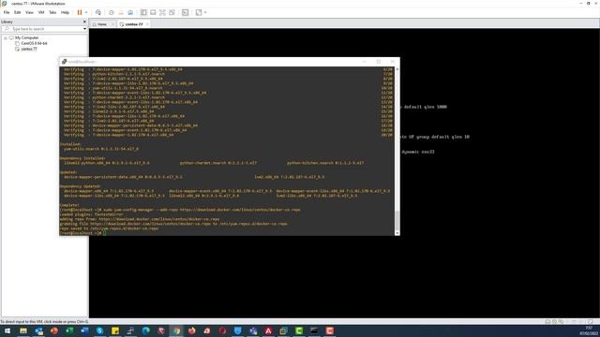This screenshot has height=337, width=600.
Task: Select centos 77 in the library tree
Action: coord(29,49)
